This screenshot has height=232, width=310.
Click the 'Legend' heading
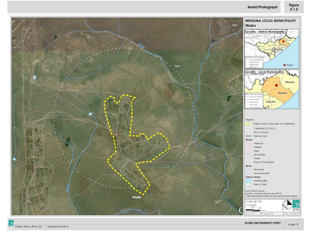point(250,120)
